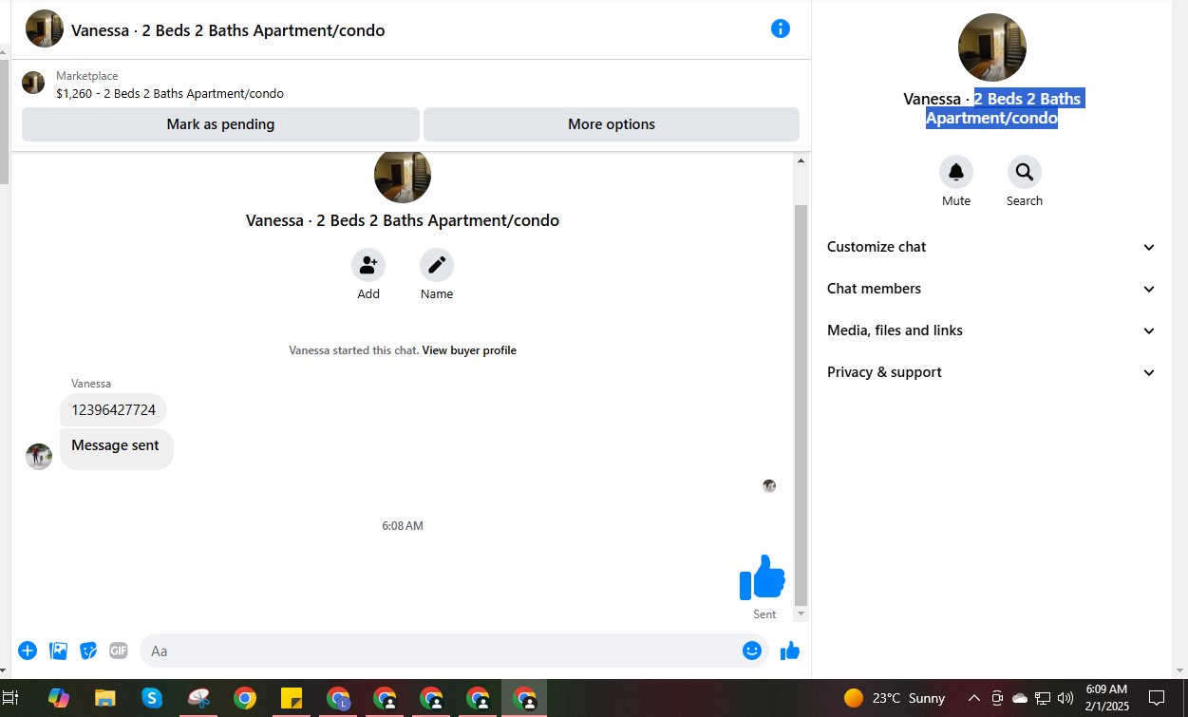The image size is (1188, 717).
Task: Click the Add people icon under chat title
Action: 368,265
